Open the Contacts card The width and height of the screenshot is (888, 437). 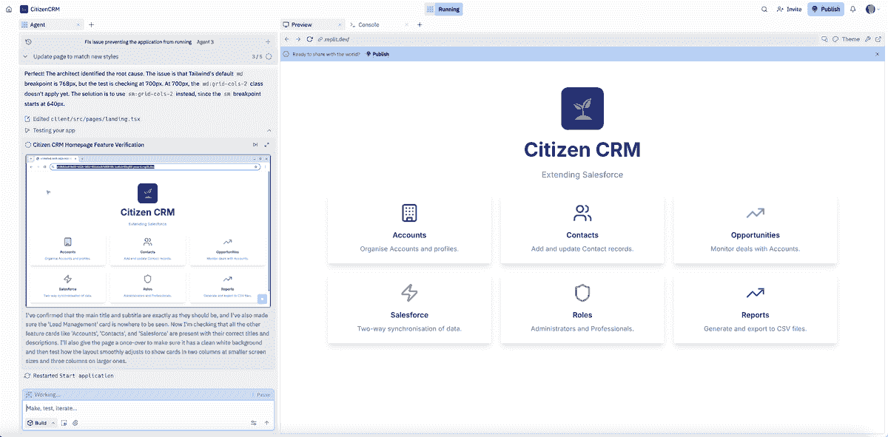582,229
